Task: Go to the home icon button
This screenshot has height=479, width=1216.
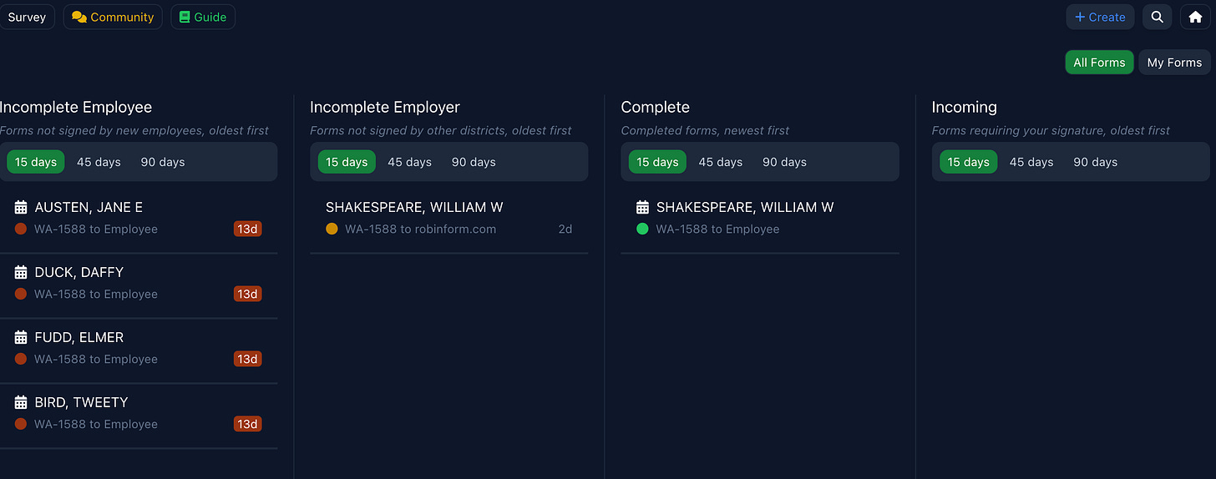Action: pos(1195,17)
